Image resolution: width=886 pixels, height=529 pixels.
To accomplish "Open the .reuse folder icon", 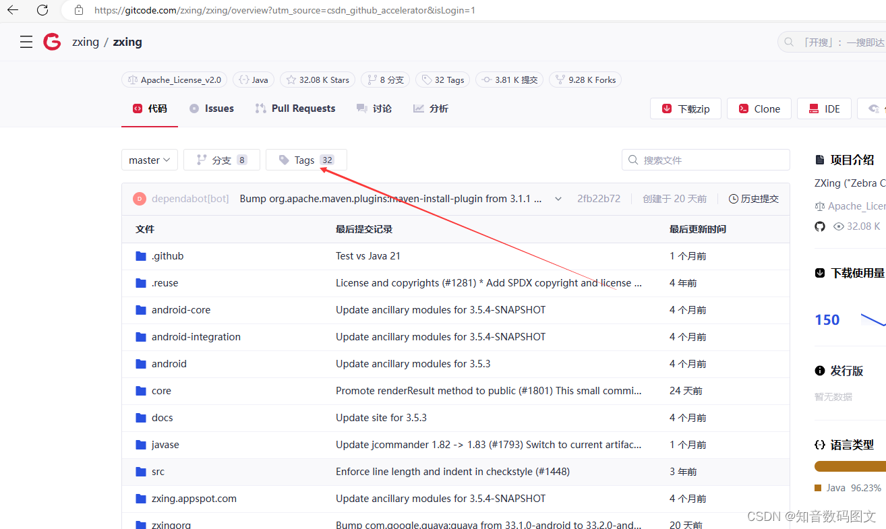I will pyautogui.click(x=141, y=283).
